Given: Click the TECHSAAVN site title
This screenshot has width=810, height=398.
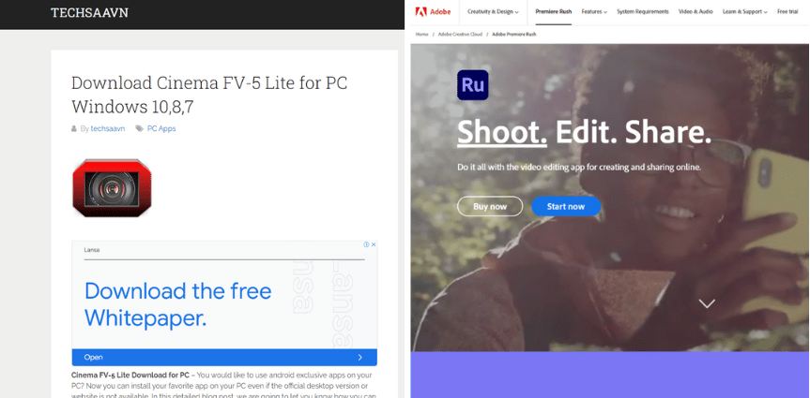Looking at the screenshot, I should (89, 13).
